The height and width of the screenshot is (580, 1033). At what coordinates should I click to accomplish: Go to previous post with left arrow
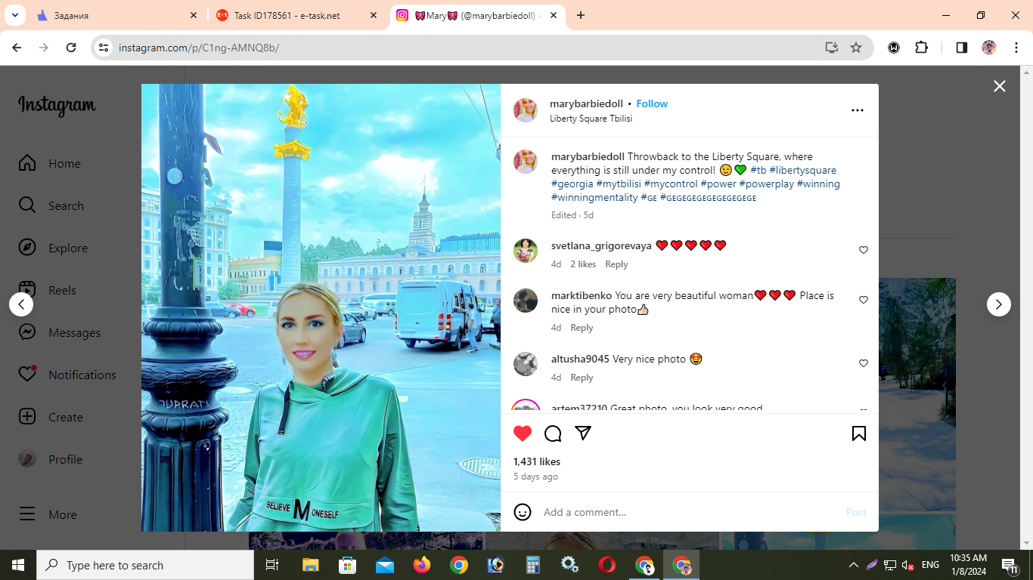coord(21,304)
